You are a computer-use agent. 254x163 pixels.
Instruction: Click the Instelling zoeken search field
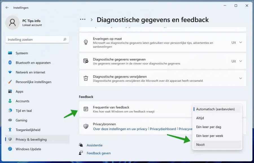point(37,39)
